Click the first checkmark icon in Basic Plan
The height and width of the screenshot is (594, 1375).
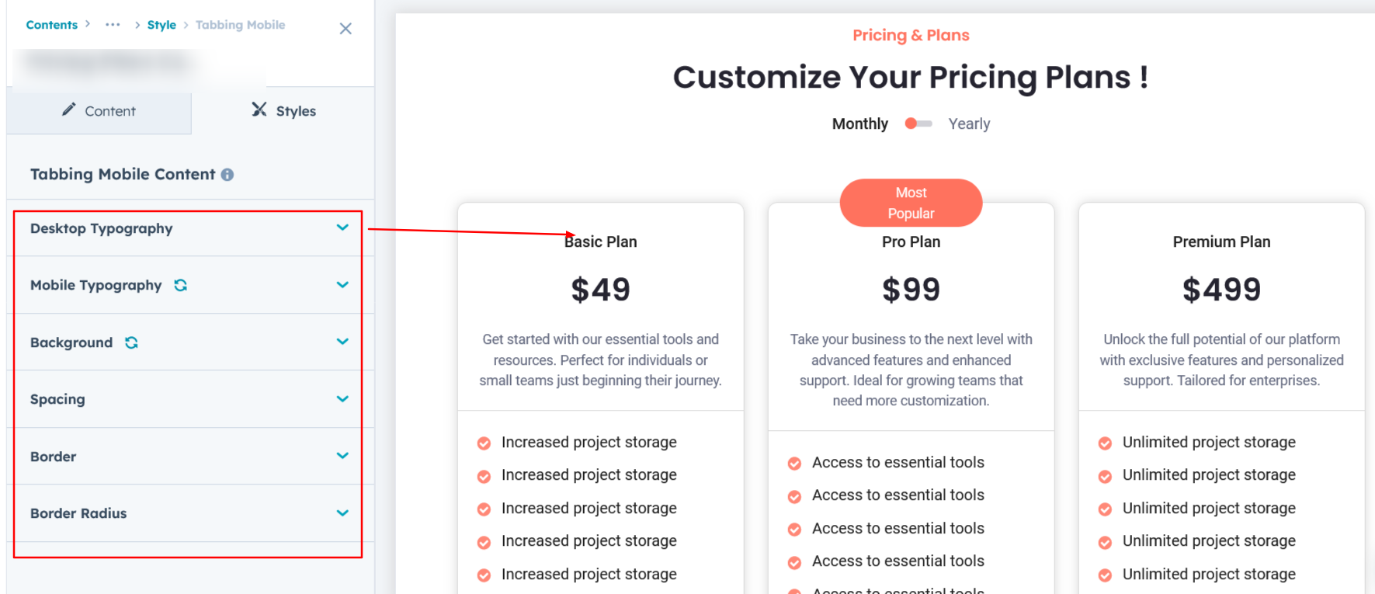(x=484, y=443)
